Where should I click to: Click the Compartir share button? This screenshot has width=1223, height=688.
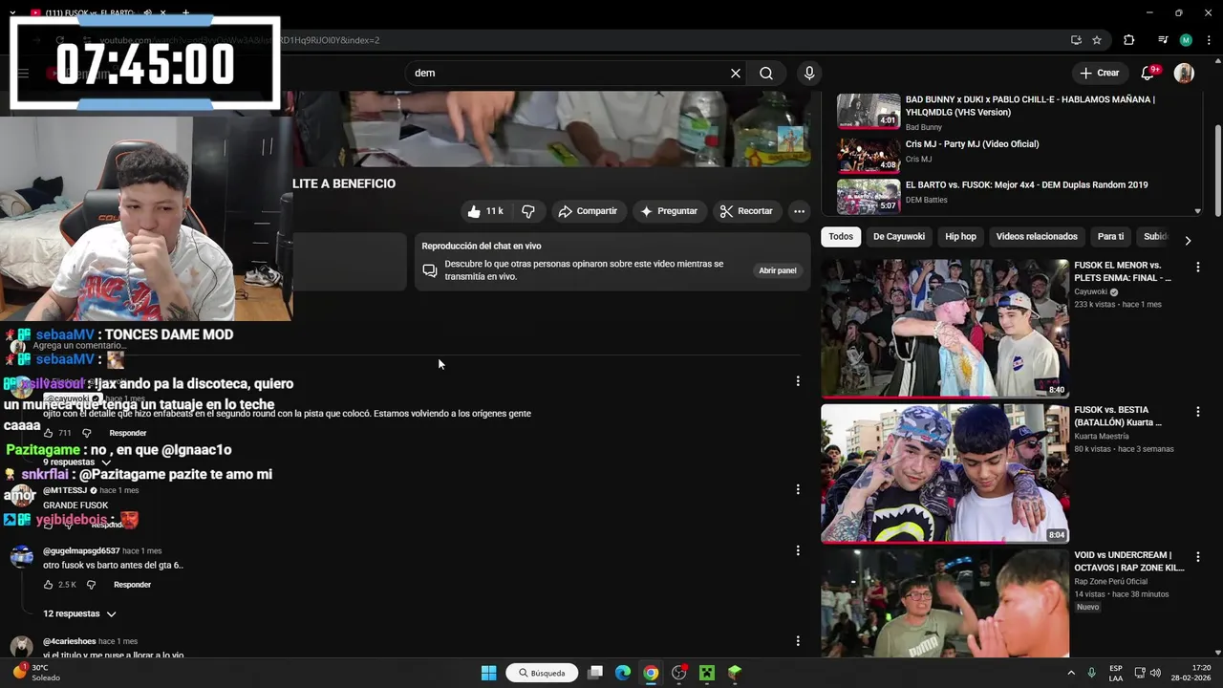click(x=588, y=211)
